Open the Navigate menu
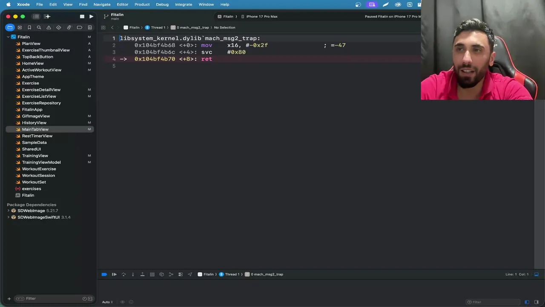Image resolution: width=545 pixels, height=307 pixels. pyautogui.click(x=102, y=4)
